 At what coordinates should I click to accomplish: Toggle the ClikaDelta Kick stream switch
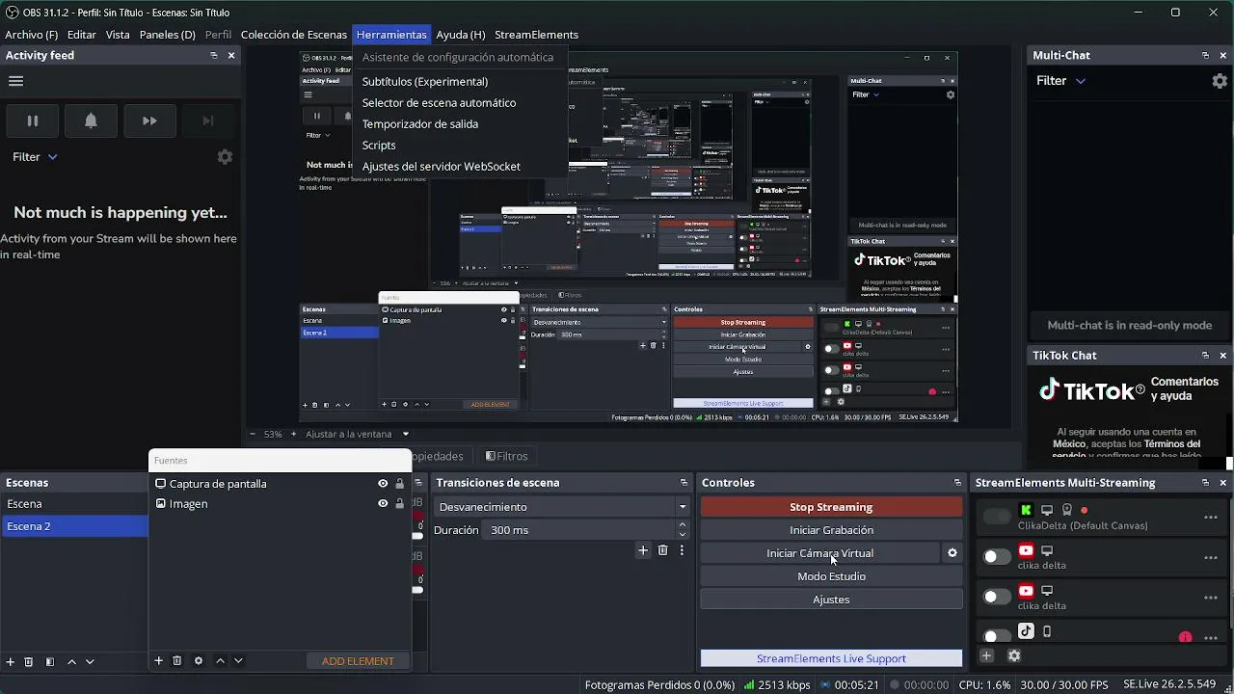pos(997,518)
